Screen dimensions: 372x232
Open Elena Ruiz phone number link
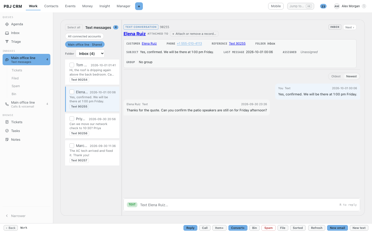pos(189,44)
